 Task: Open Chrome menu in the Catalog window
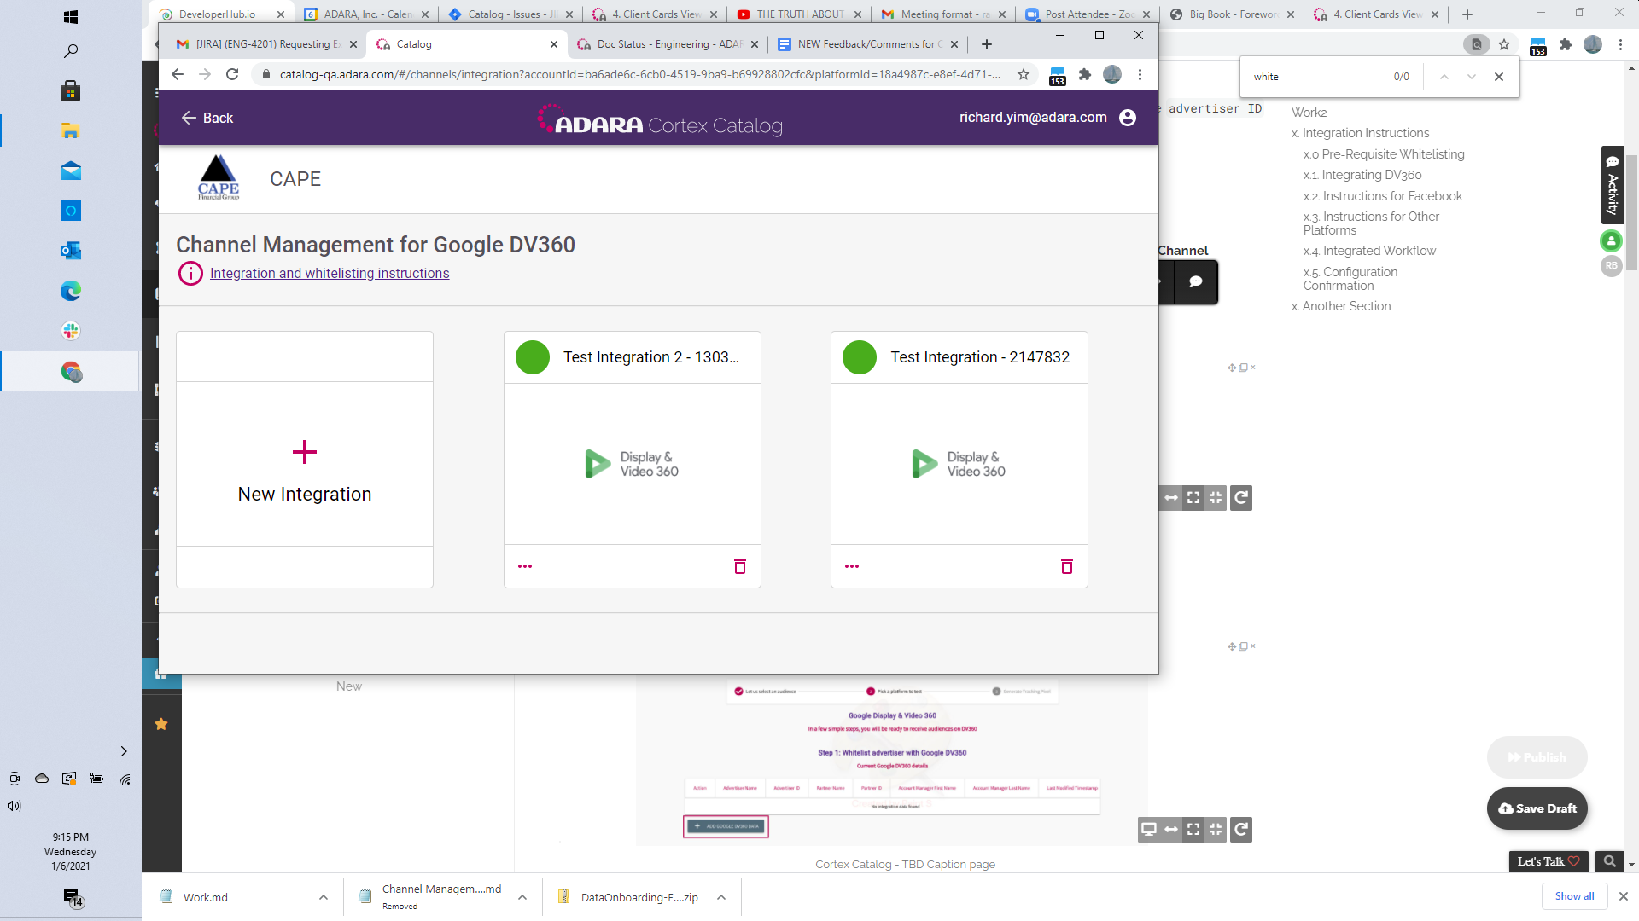[x=1140, y=75]
